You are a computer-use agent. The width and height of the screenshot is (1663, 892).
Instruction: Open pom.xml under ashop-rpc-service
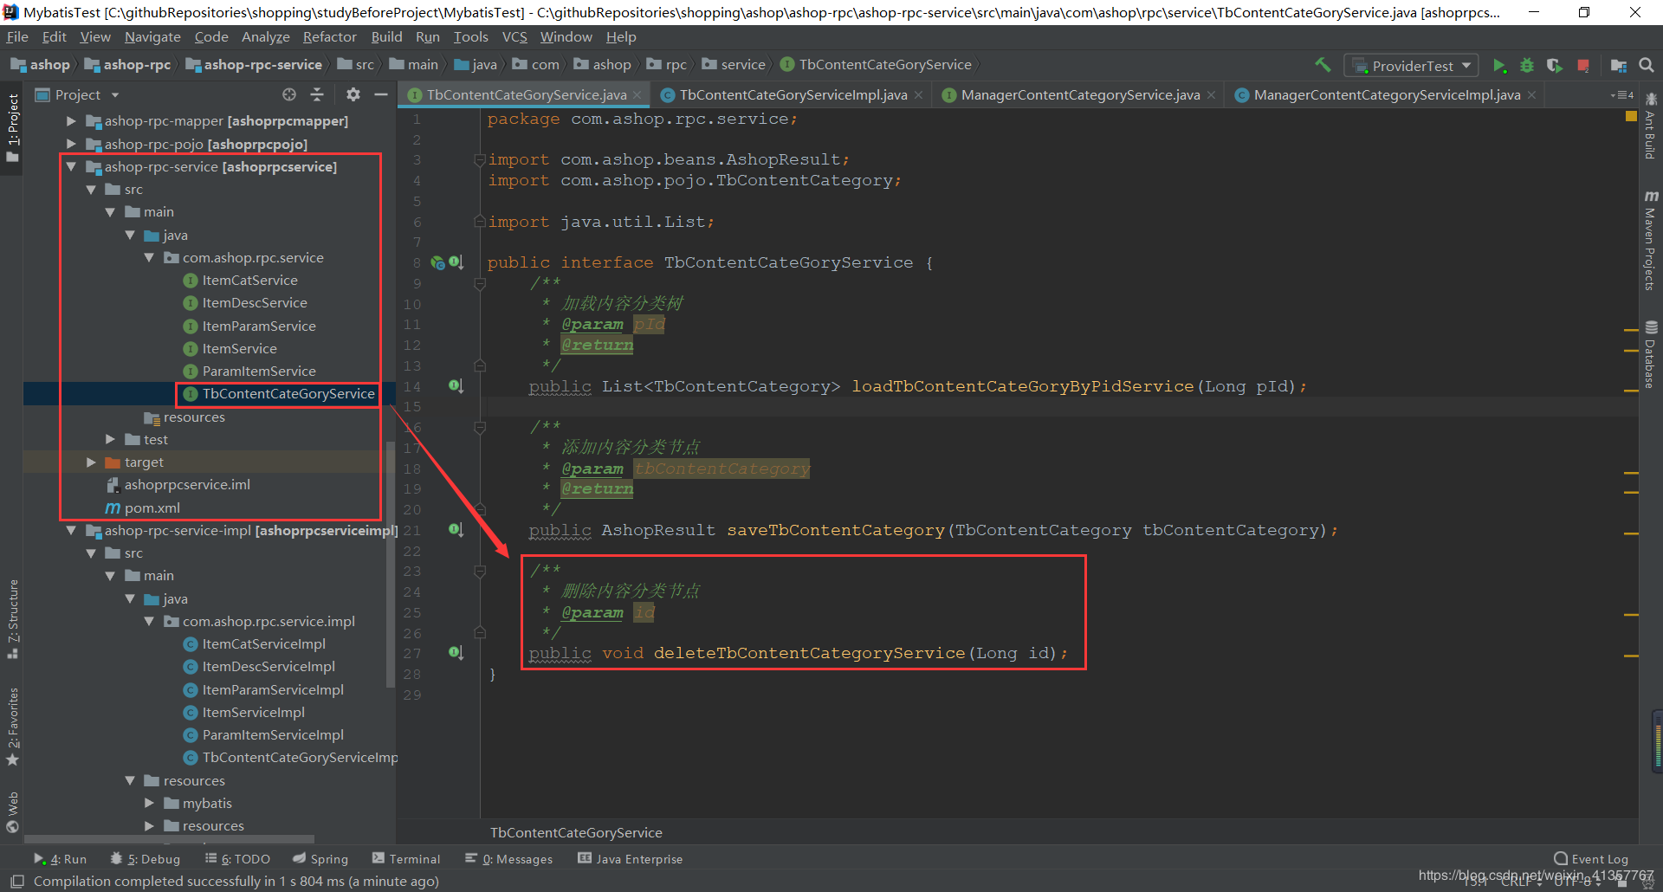152,508
